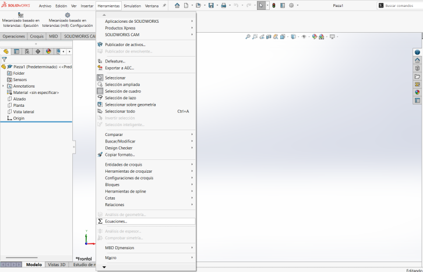Open the dropdown arrow next to Options gear
Image resolution: width=423 pixels, height=272 pixels.
click(x=298, y=5)
